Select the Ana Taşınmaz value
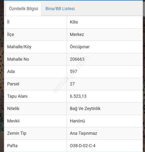 (x=83, y=133)
